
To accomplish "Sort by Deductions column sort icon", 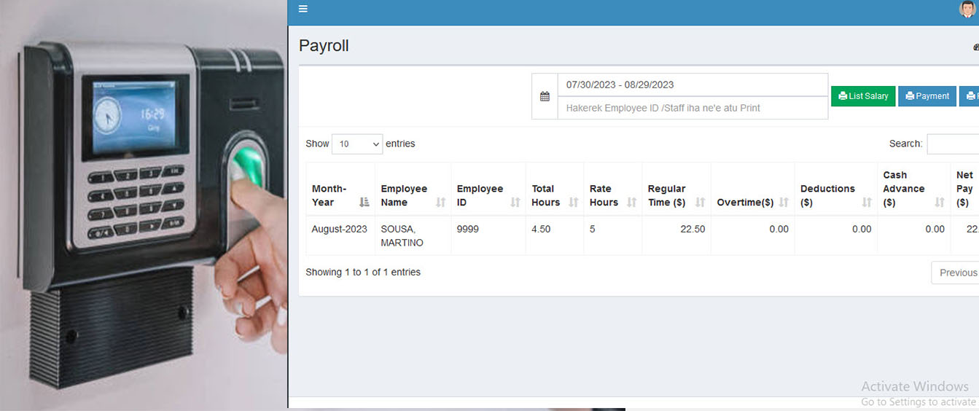I will 867,203.
